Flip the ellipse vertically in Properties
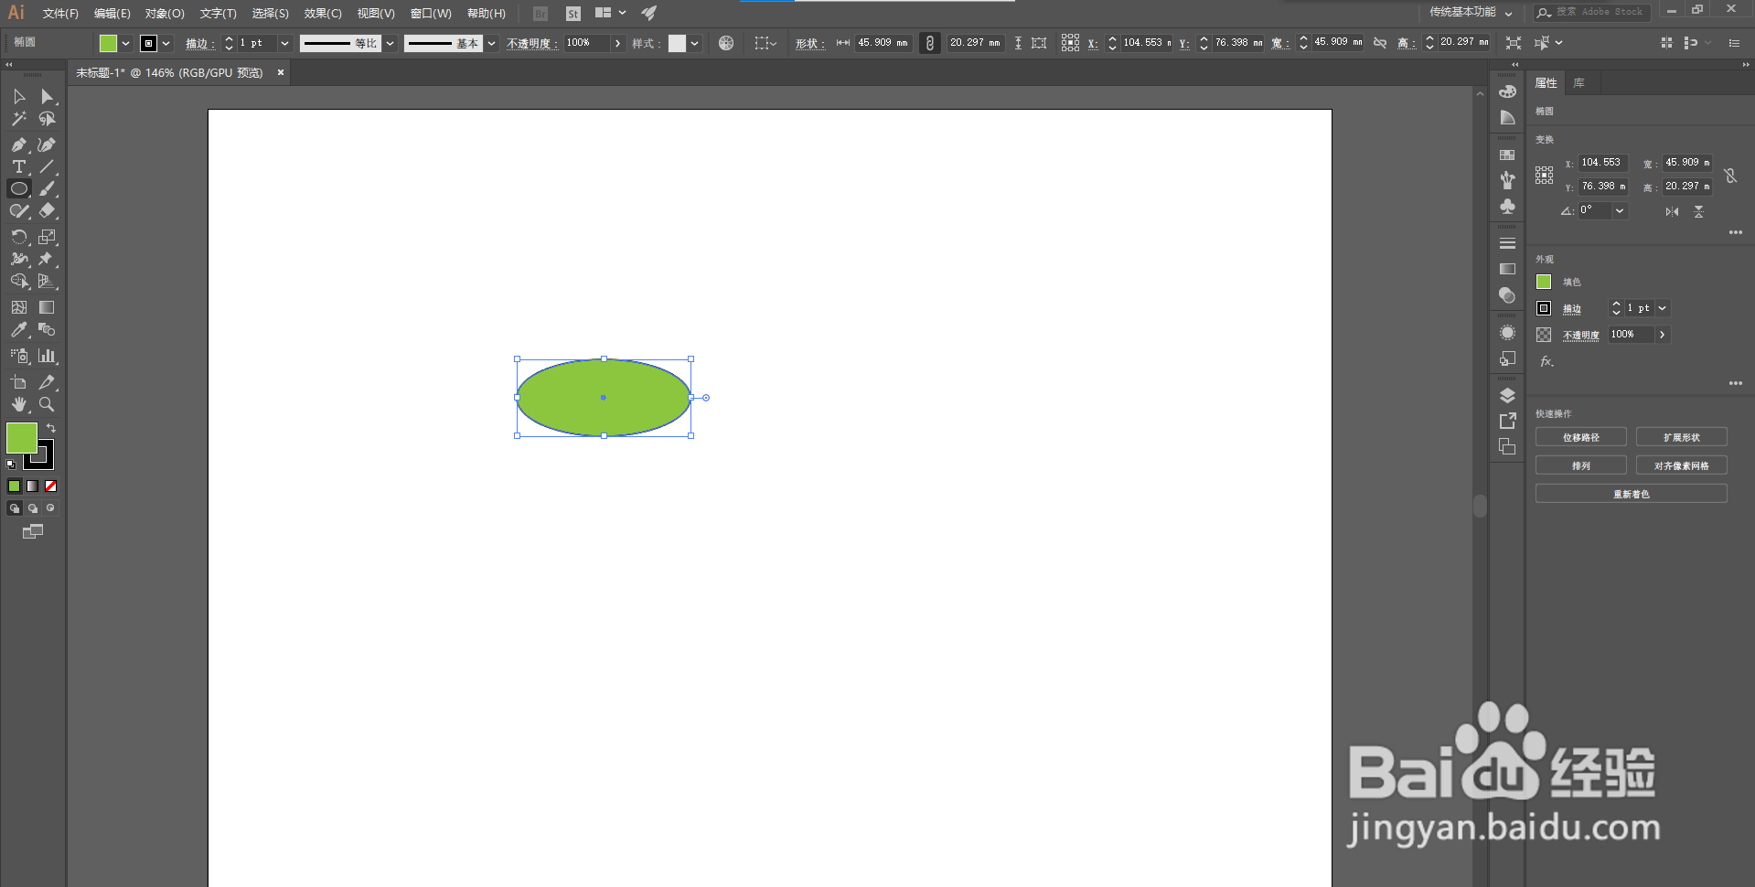1755x887 pixels. [x=1698, y=211]
